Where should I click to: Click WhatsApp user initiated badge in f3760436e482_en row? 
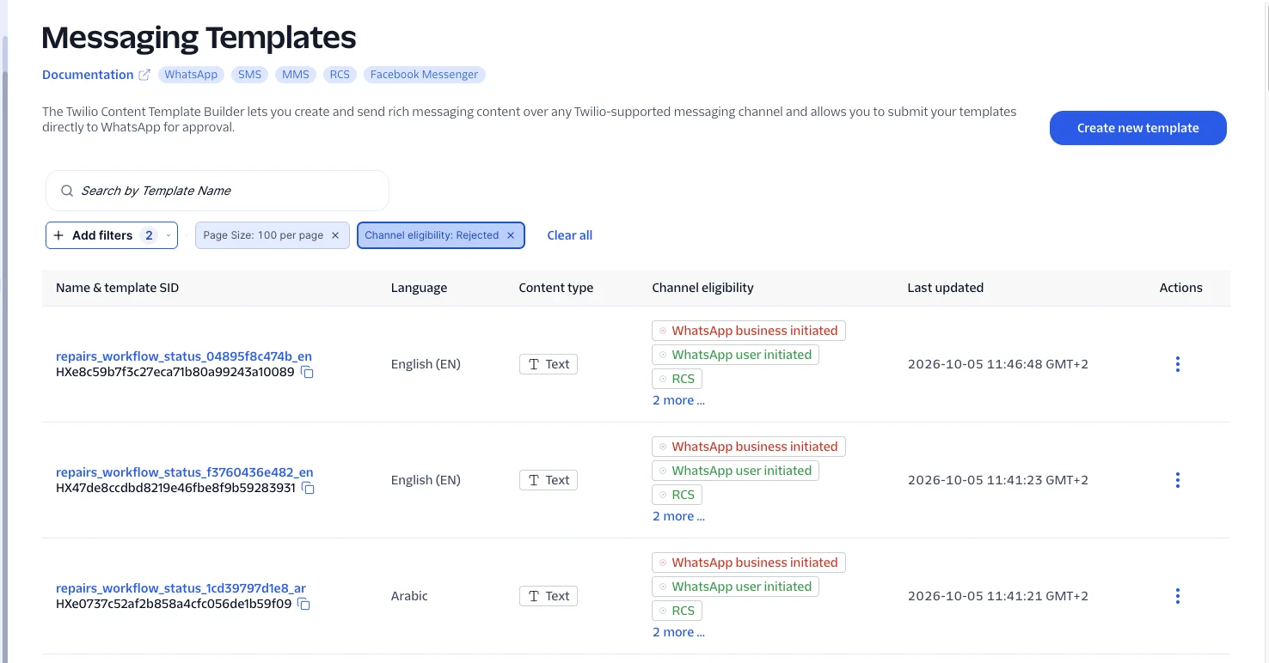735,471
